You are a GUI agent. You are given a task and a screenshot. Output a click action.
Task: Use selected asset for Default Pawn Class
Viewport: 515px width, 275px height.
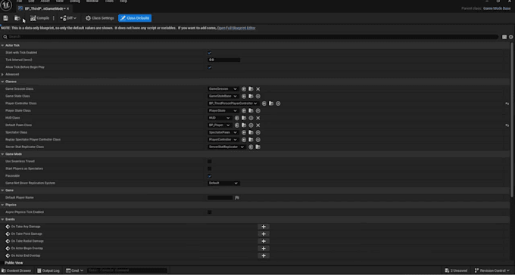(x=237, y=125)
